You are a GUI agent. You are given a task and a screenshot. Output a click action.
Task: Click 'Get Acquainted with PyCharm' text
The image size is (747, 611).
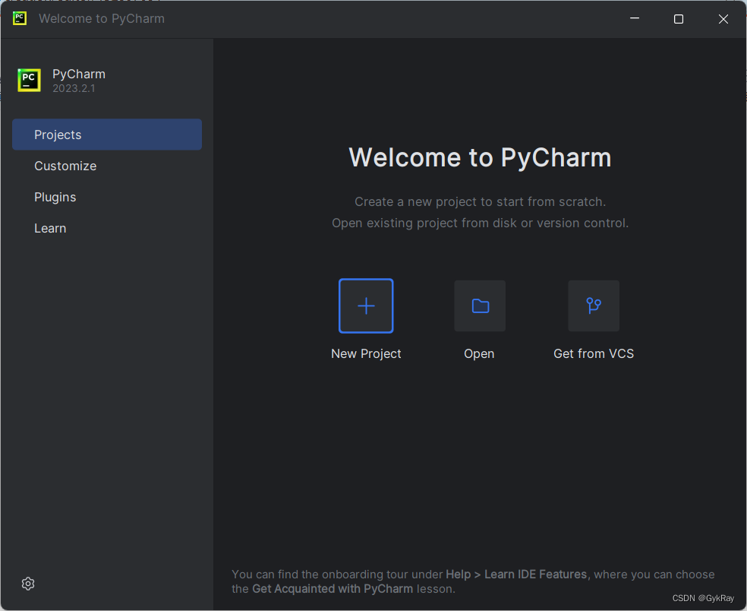(333, 589)
